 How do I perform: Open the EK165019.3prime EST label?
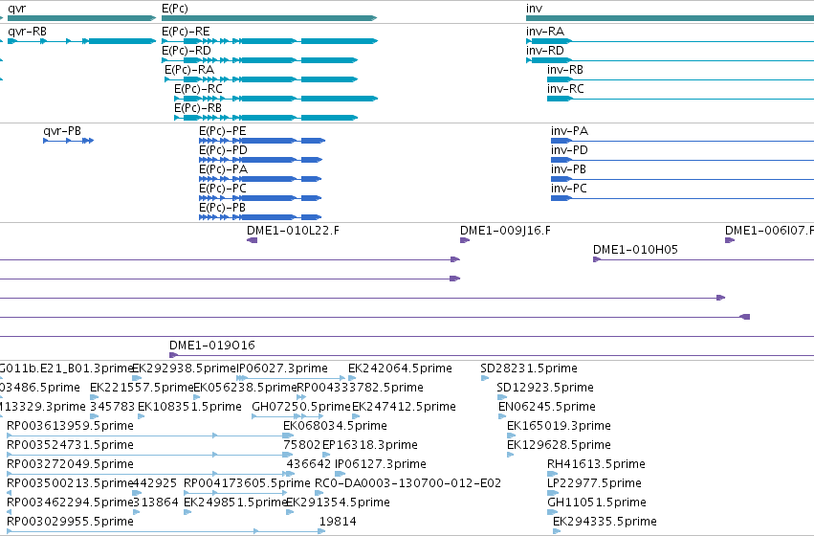point(560,427)
